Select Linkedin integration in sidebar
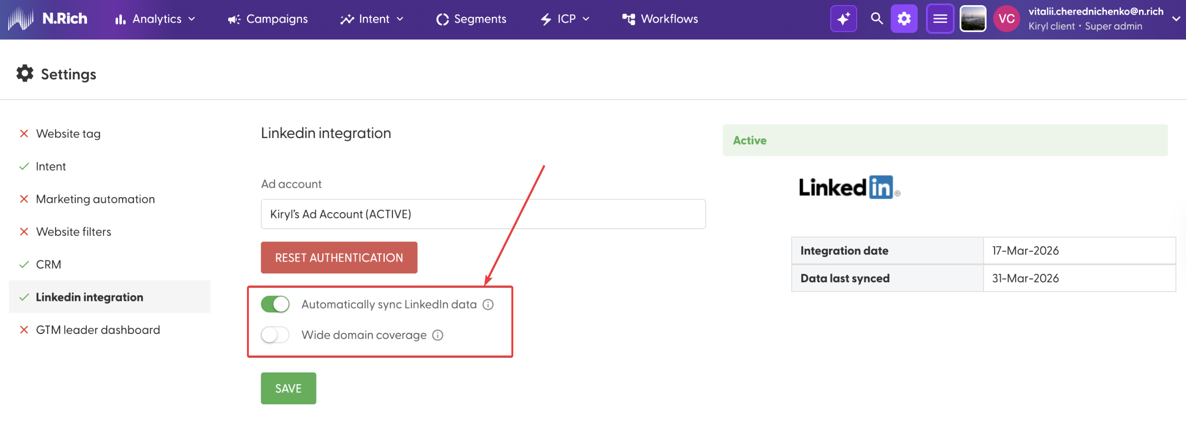Screen dimensions: 1186x425 (x=110, y=297)
